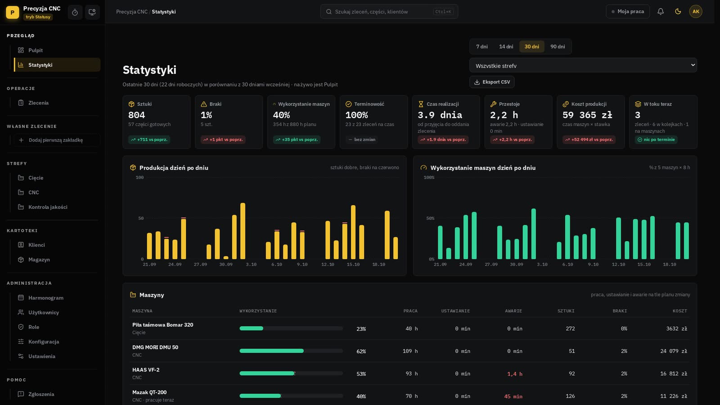Toggle dark mode with the moon icon
Image resolution: width=720 pixels, height=405 pixels.
[678, 12]
